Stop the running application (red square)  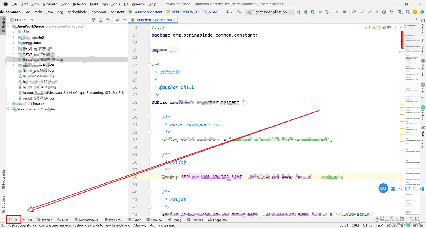click(345, 12)
